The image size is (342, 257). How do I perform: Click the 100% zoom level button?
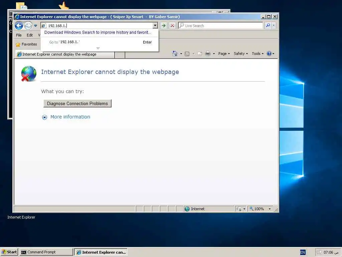click(x=257, y=209)
